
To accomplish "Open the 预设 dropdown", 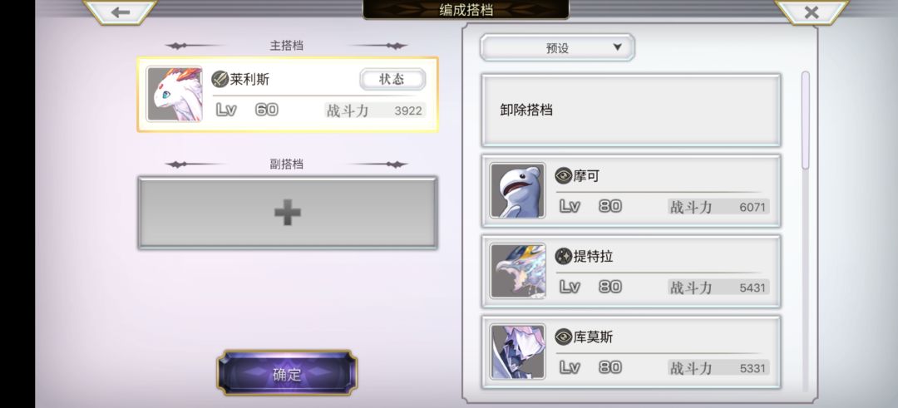I will (x=557, y=47).
